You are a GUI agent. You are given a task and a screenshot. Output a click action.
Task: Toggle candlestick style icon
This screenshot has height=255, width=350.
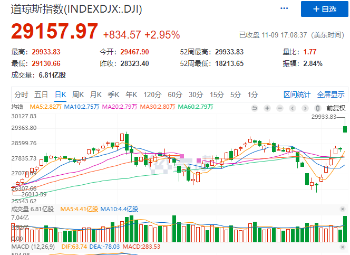[x=318, y=108]
